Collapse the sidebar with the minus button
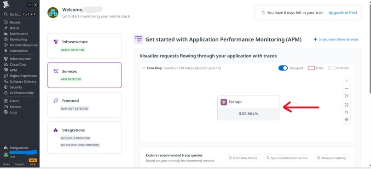 coord(29,5)
